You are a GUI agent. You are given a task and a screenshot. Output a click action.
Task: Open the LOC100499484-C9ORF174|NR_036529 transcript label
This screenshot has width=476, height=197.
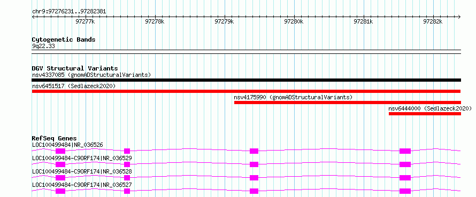[x=82, y=158]
